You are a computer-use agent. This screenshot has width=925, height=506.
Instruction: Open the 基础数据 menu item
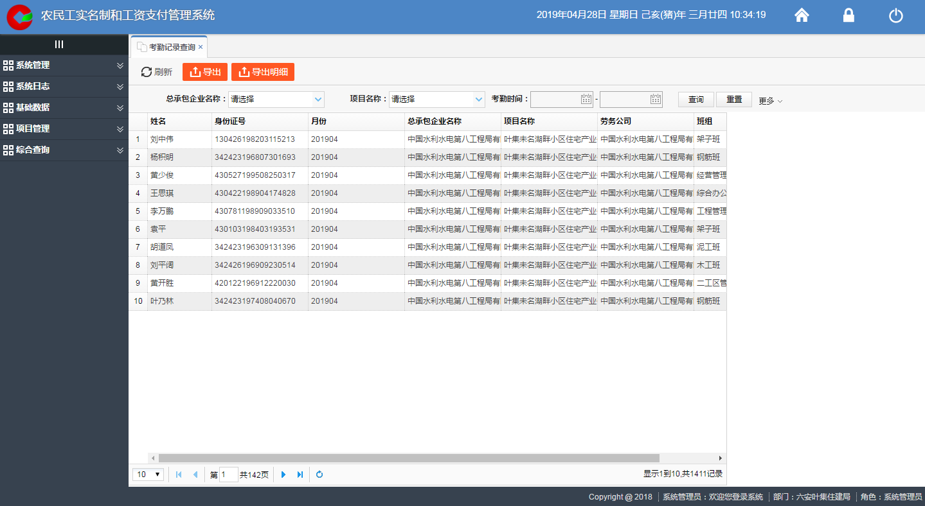pos(64,108)
